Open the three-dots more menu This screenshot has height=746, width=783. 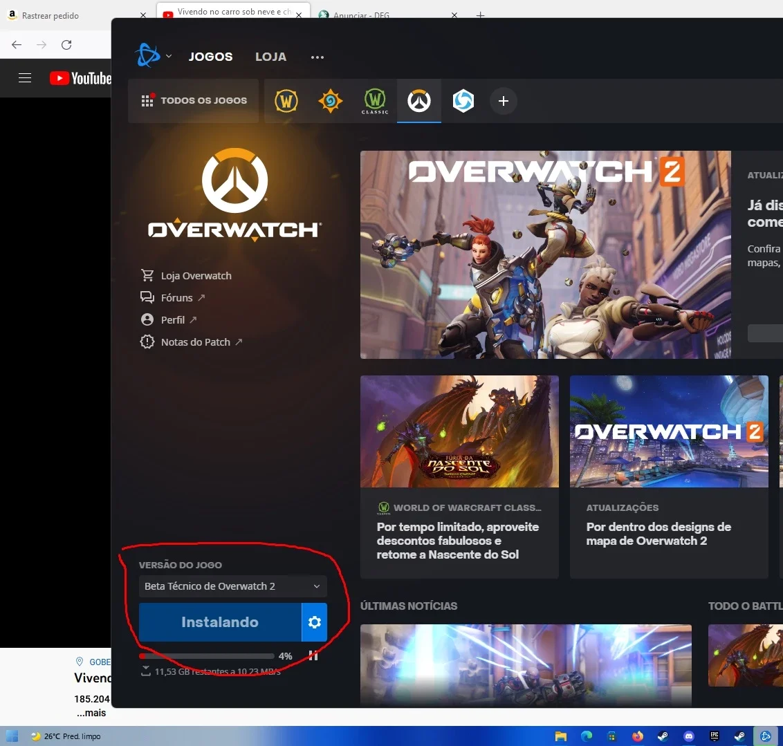tap(317, 57)
